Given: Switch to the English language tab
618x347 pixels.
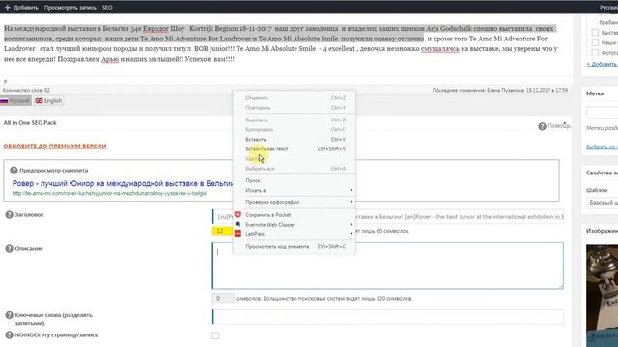Looking at the screenshot, I should pyautogui.click(x=48, y=101).
